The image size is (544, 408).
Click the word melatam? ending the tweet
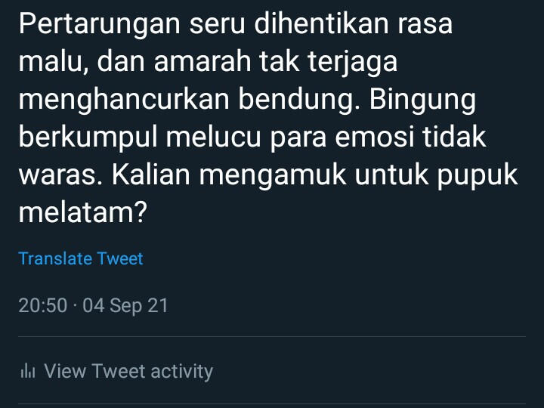coord(83,212)
